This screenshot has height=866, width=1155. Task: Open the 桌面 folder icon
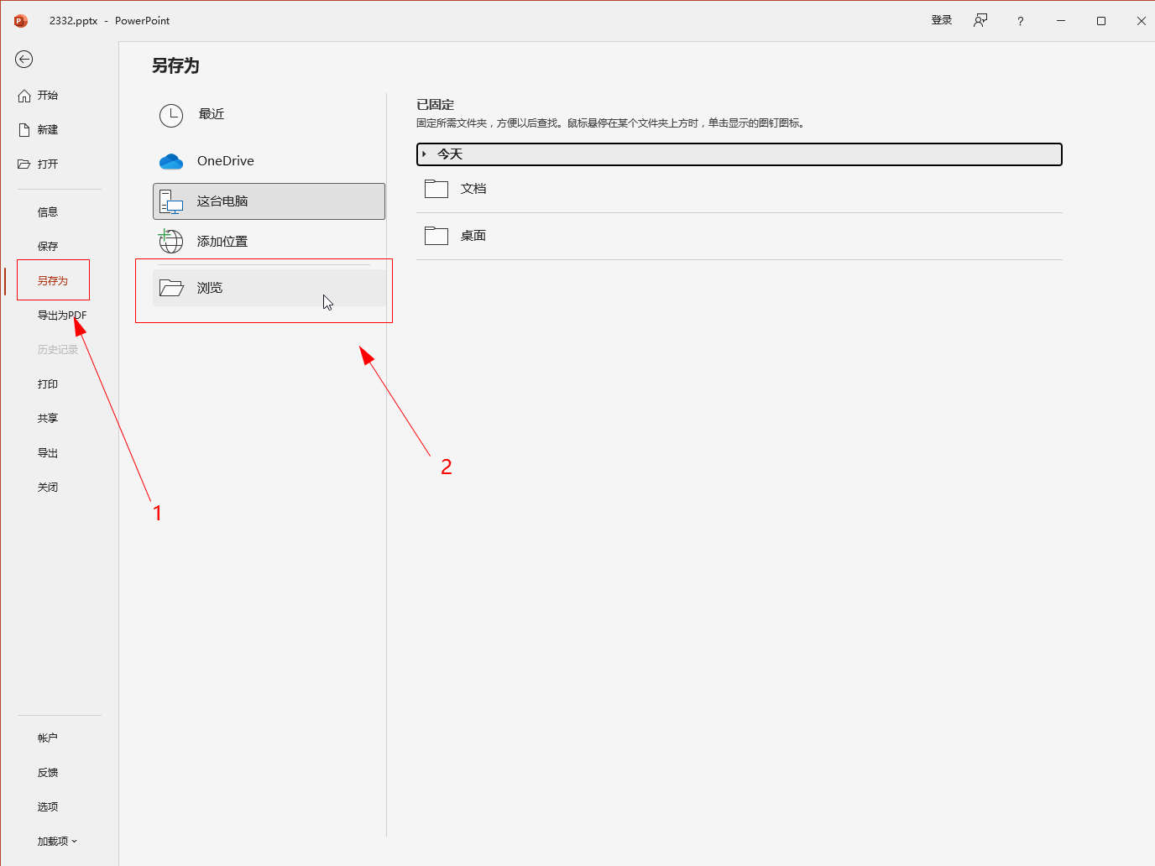[436, 236]
